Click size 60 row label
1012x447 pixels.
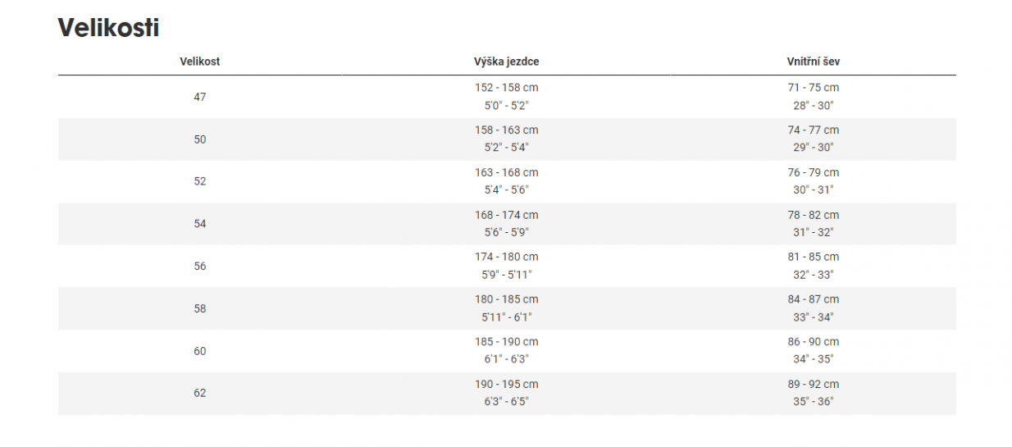pos(200,351)
